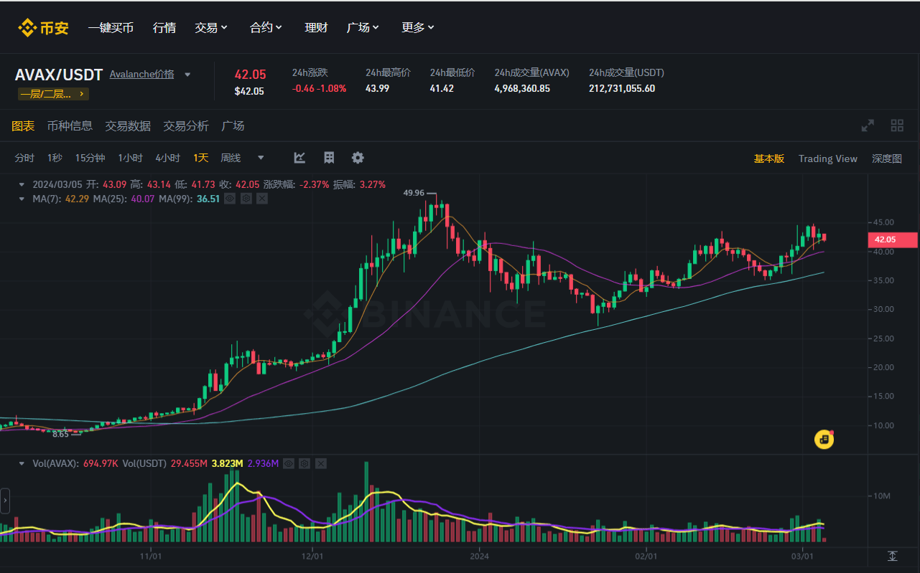The image size is (920, 573).
Task: Collapse the MA indicator legend row
Action: 22,198
